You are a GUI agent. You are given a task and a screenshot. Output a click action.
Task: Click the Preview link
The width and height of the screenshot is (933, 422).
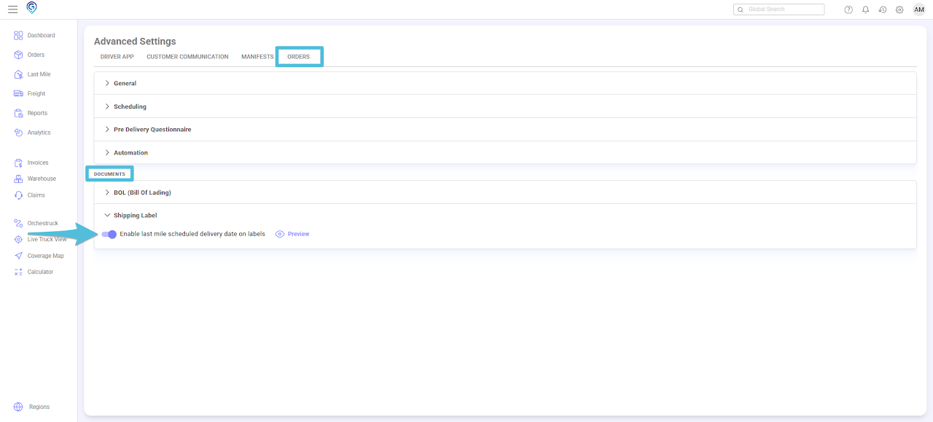(298, 234)
